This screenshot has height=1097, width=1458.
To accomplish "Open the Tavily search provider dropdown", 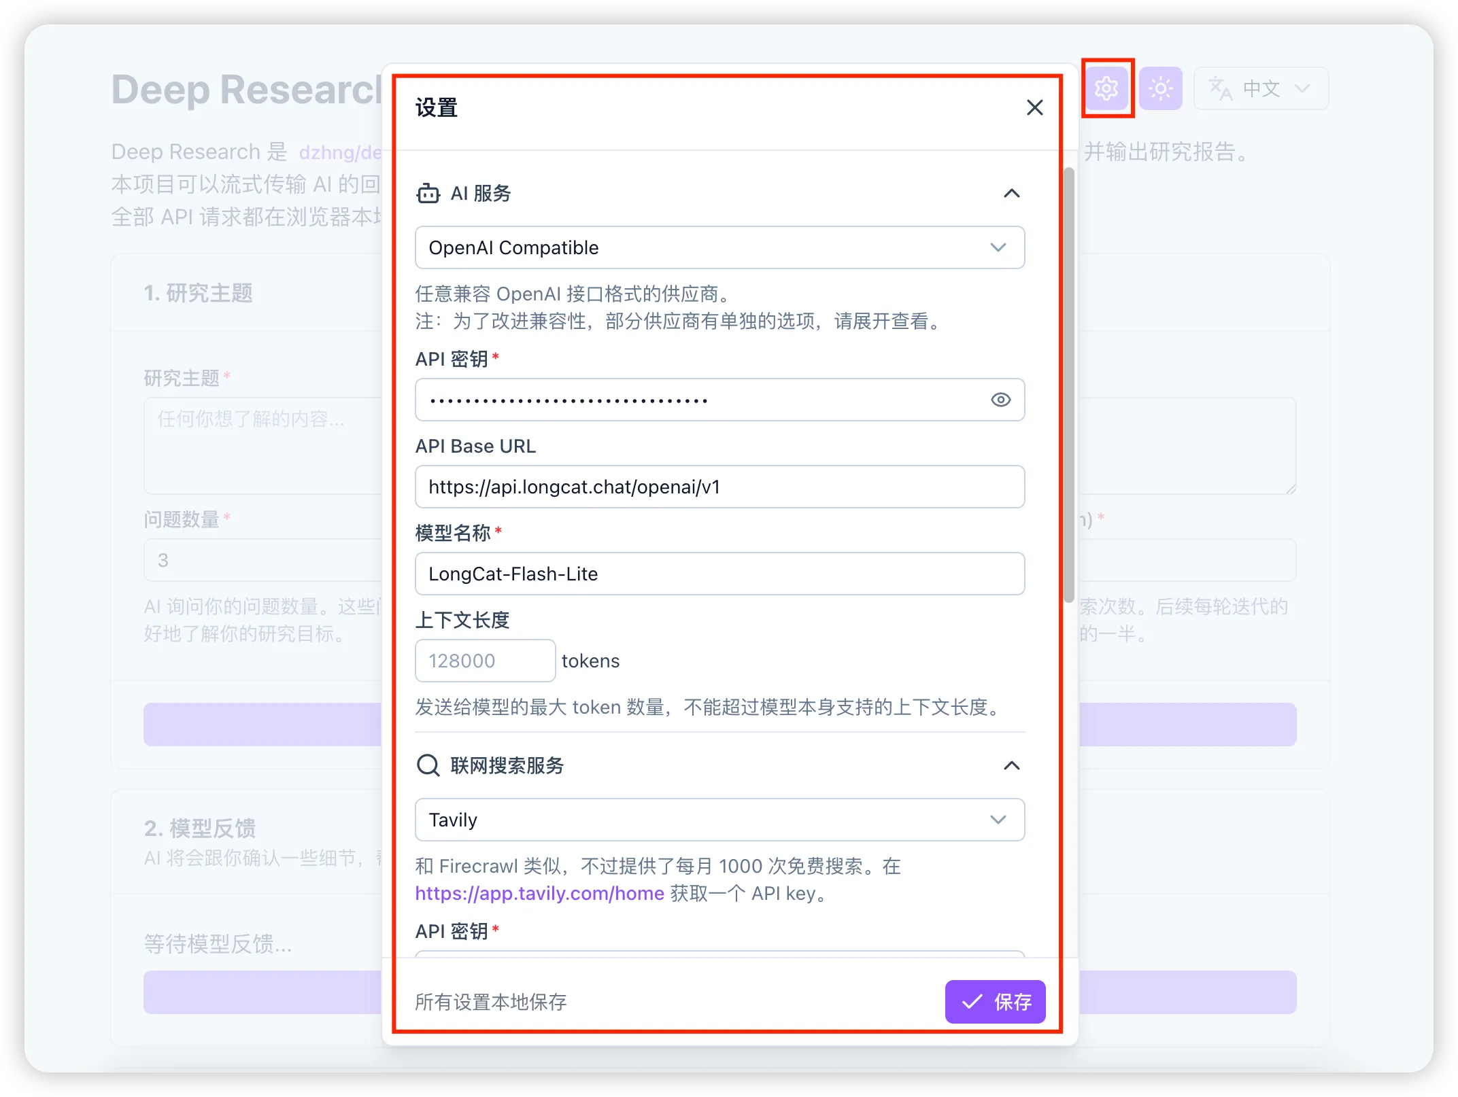I will coord(719,820).
